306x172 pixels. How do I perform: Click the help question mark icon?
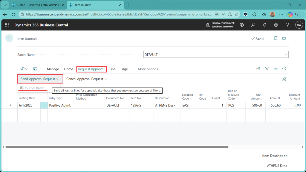pyautogui.click(x=287, y=25)
